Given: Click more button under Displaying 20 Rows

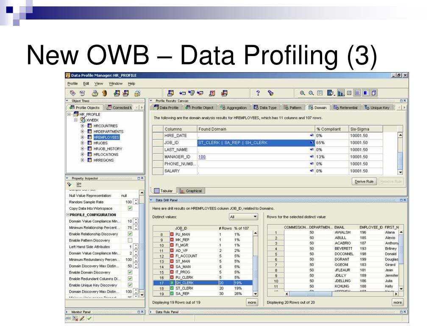Looking at the screenshot, I should click(x=398, y=302).
